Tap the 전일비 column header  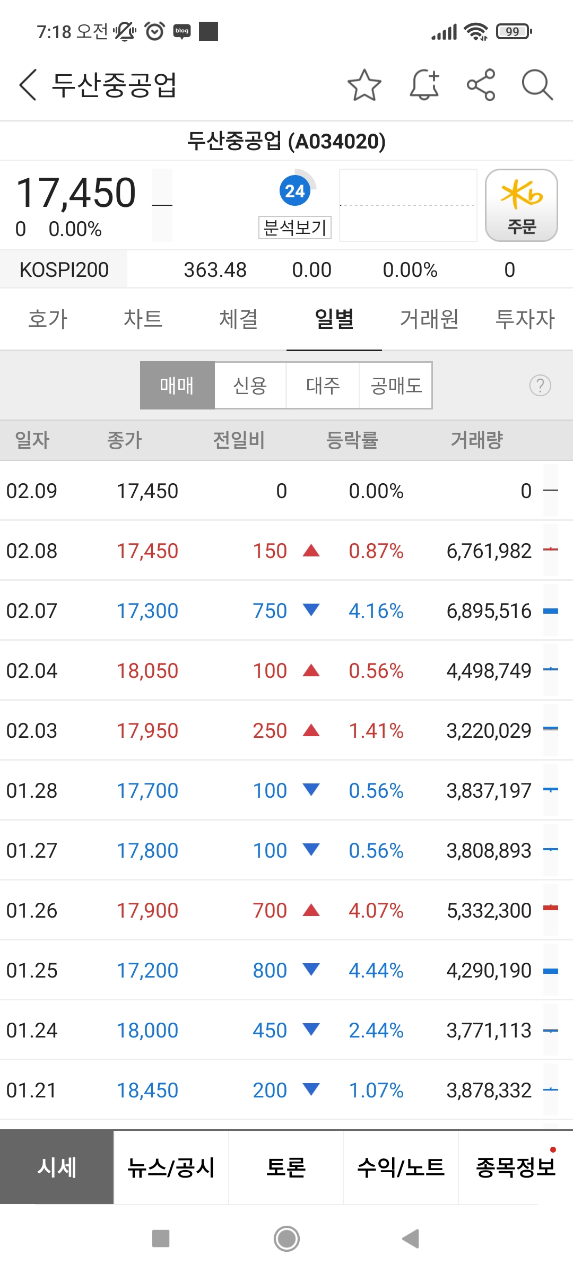coord(239,440)
